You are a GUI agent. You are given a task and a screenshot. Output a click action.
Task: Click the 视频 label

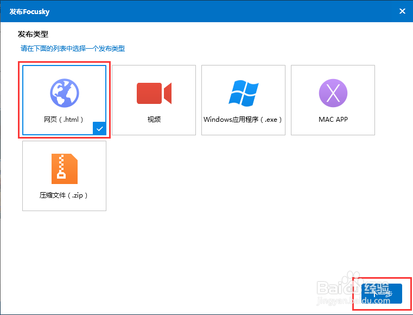[x=154, y=120]
